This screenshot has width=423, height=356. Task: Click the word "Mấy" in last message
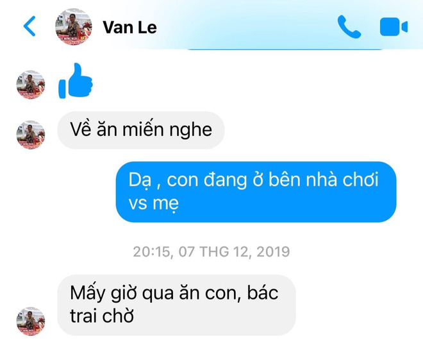pyautogui.click(x=87, y=294)
